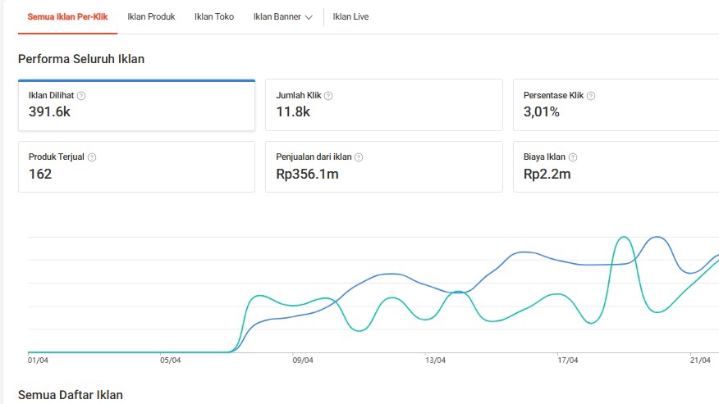Select the Produk Terjual metric card
The width and height of the screenshot is (719, 404).
coord(136,166)
